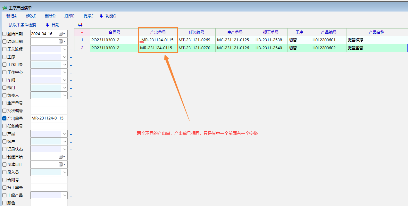The image size is (408, 206).
Task: Open the 打印P menu item
Action: pos(69,16)
